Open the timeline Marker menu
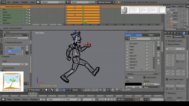This screenshot has width=189, height=106. 17,100
